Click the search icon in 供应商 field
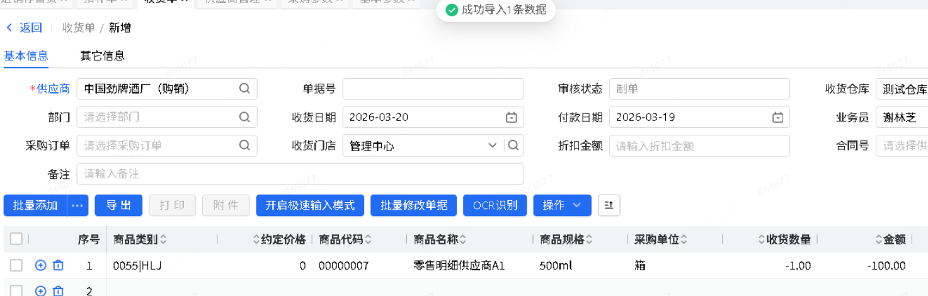The height and width of the screenshot is (296, 928). click(244, 89)
